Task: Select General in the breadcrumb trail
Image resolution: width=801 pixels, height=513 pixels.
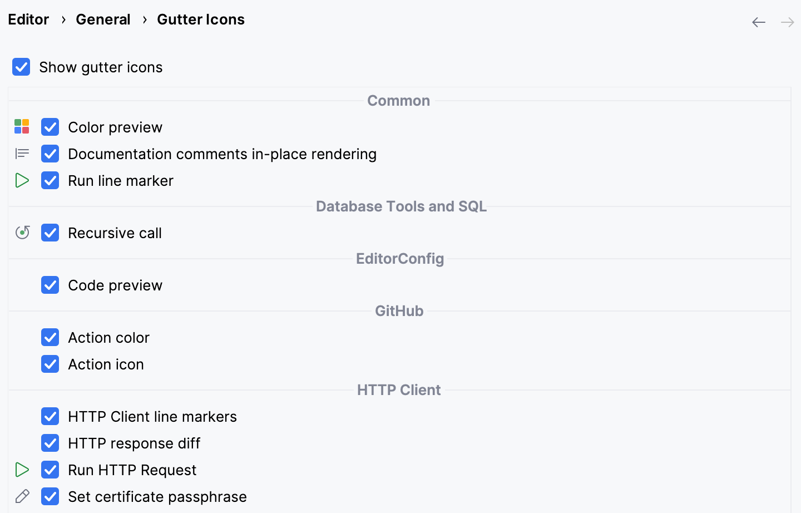Action: coord(103,19)
